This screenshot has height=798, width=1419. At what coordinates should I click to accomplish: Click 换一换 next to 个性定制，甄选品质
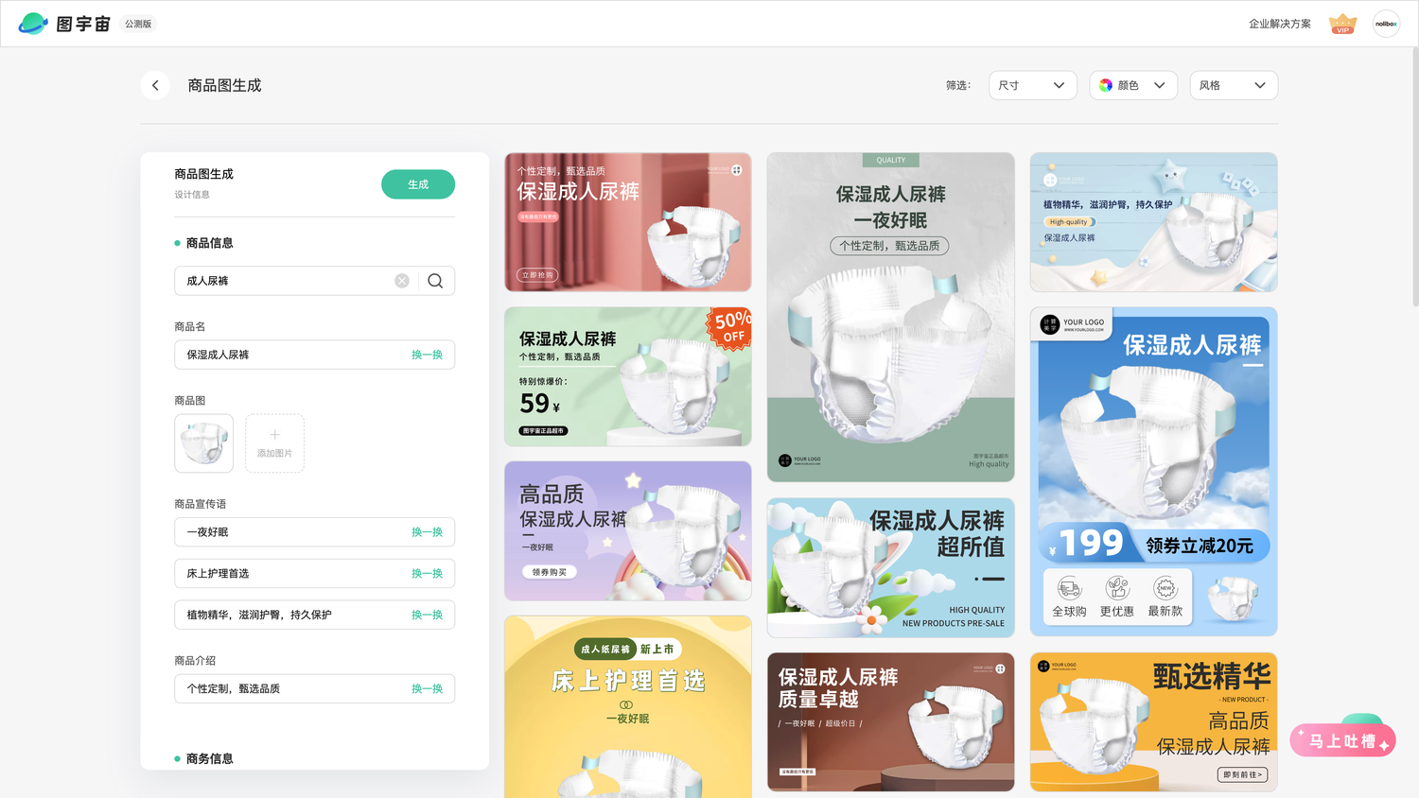[x=427, y=688]
